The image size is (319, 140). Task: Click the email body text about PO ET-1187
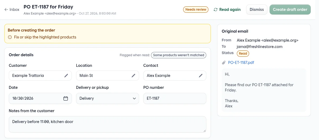coord(259,87)
